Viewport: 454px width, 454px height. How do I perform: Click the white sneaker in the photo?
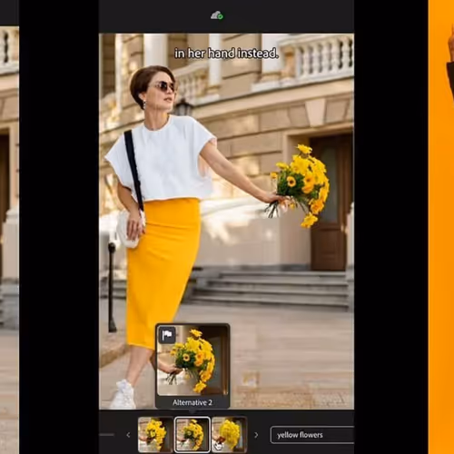123,394
